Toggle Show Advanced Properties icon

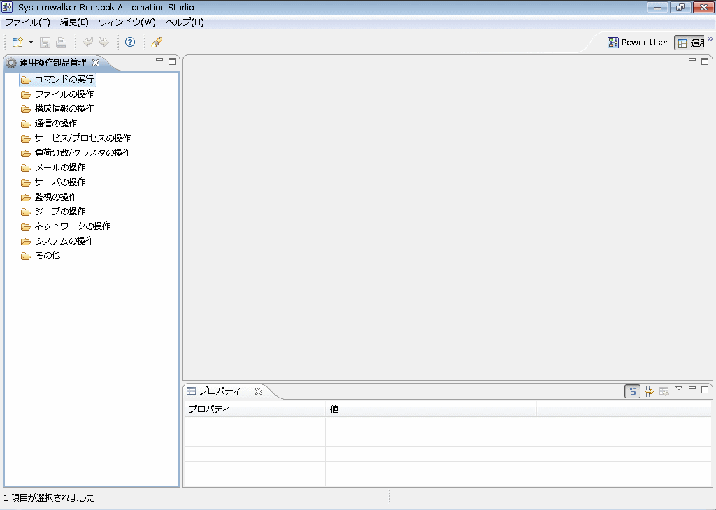pyautogui.click(x=648, y=391)
